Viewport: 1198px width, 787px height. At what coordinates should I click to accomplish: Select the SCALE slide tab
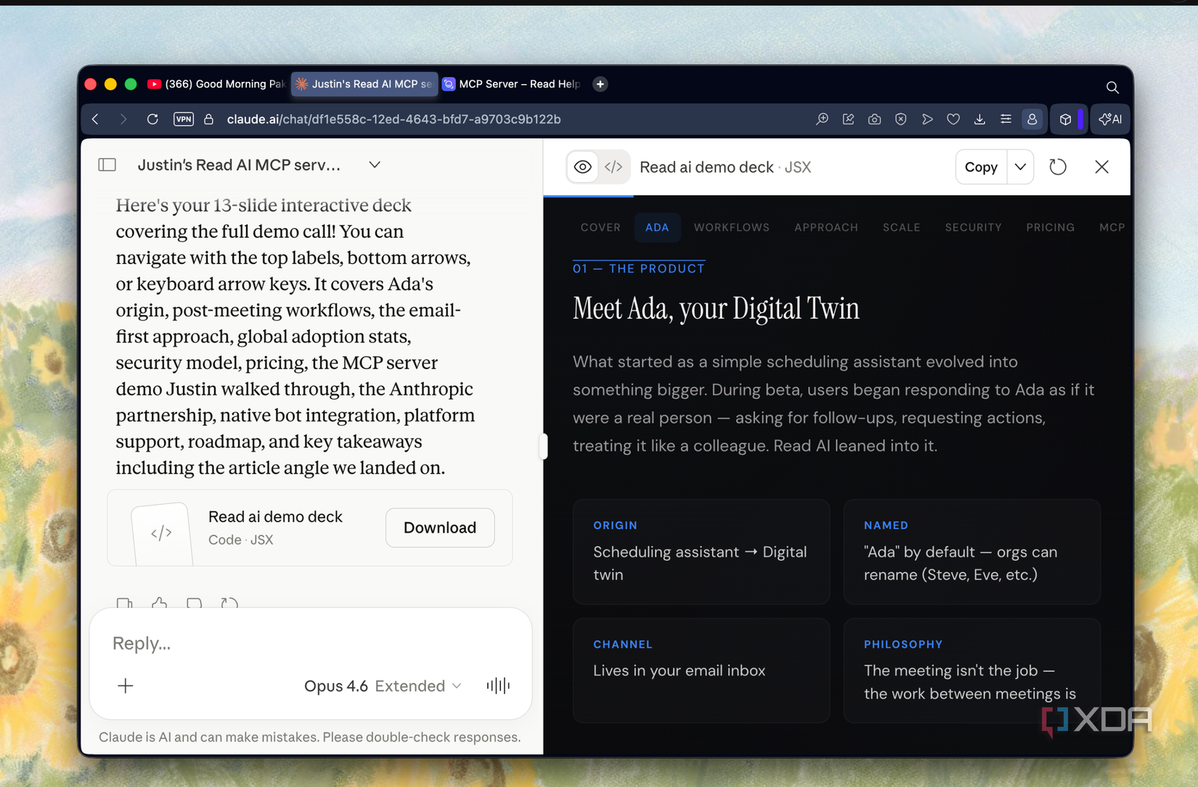pyautogui.click(x=901, y=227)
